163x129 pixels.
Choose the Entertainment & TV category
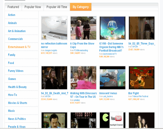coord(19,47)
